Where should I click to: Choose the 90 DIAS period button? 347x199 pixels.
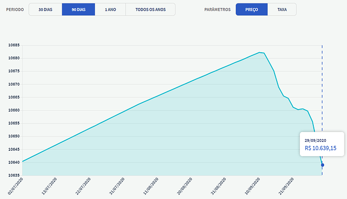(x=78, y=10)
